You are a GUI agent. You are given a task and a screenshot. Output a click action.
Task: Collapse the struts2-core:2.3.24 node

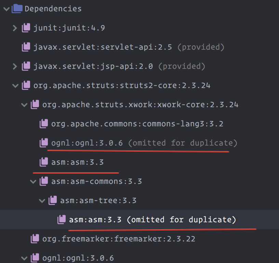point(15,86)
